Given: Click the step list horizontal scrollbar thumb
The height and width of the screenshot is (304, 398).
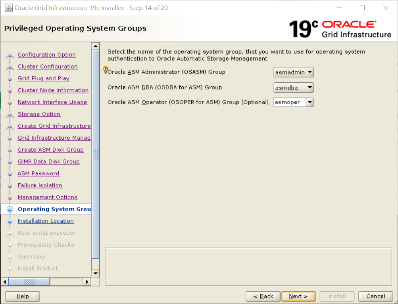Looking at the screenshot, I should [x=29, y=282].
